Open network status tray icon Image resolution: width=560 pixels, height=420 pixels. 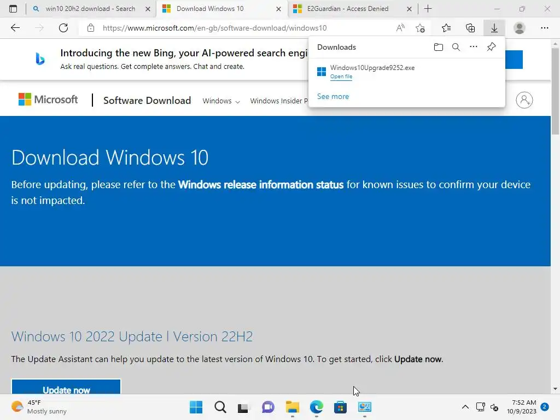[x=480, y=407]
